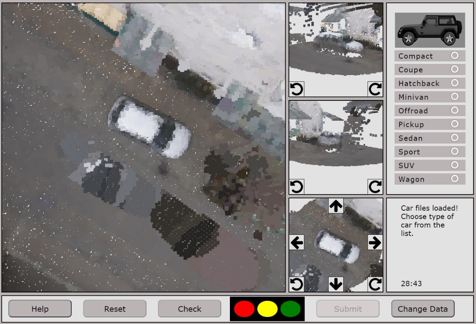The height and width of the screenshot is (324, 476).
Task: Click the yellow traffic light
Action: coord(267,309)
